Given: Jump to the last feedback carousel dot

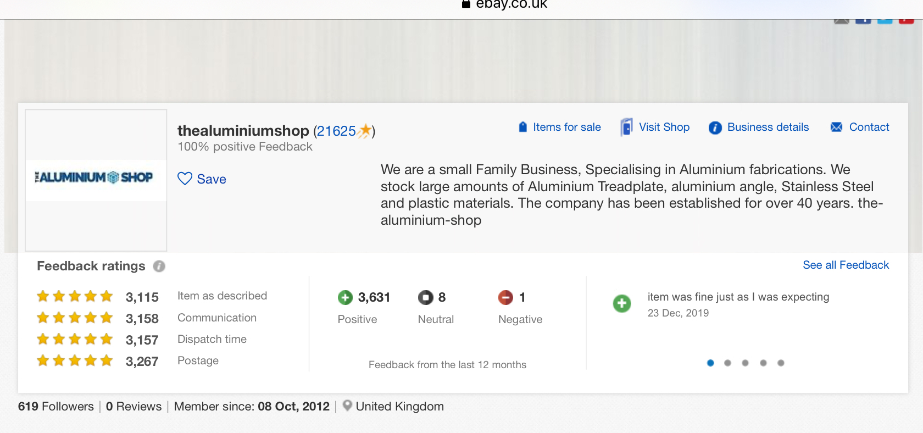Looking at the screenshot, I should pos(781,363).
